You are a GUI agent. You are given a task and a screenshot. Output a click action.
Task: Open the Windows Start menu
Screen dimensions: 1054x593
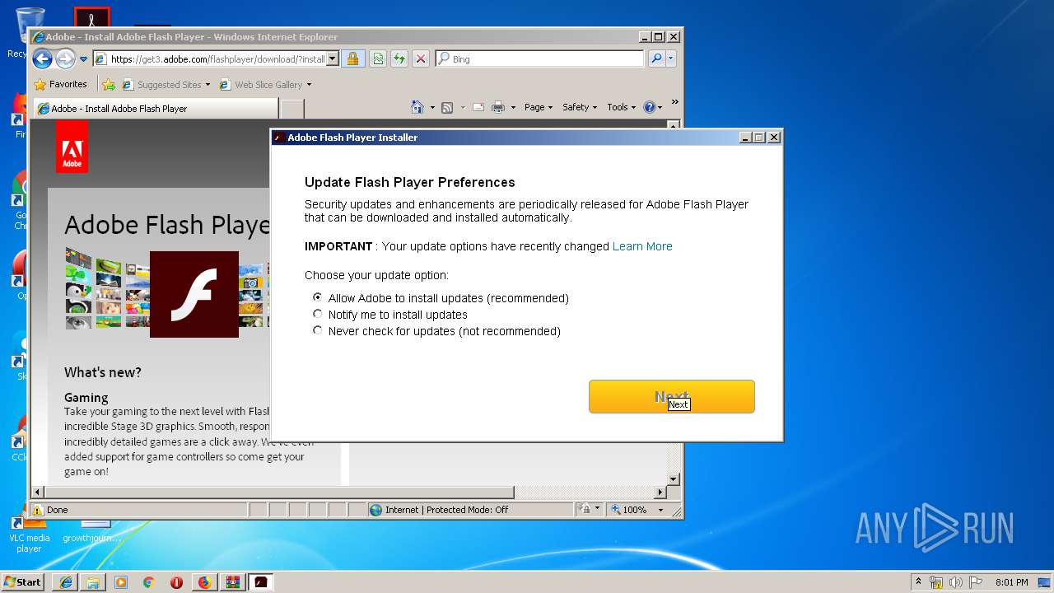click(22, 581)
